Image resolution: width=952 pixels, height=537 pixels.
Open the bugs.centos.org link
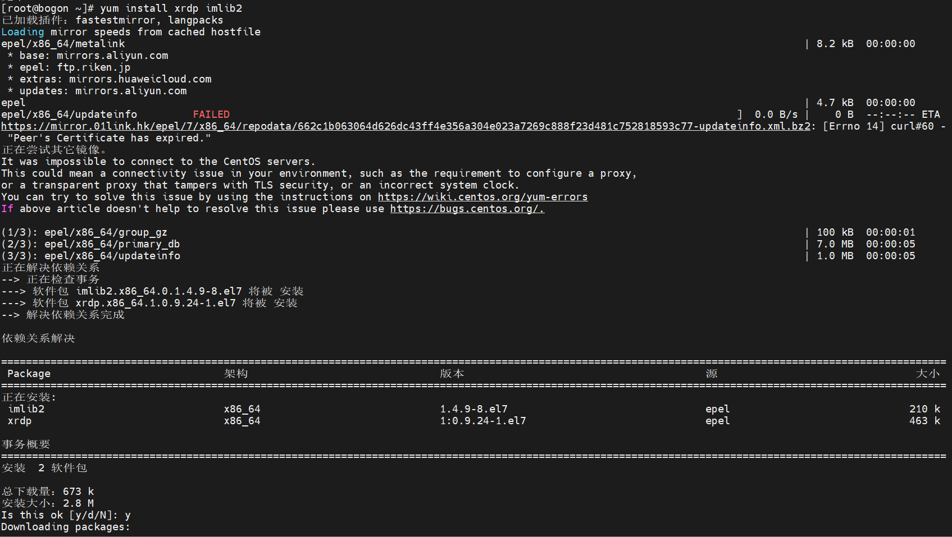click(467, 209)
